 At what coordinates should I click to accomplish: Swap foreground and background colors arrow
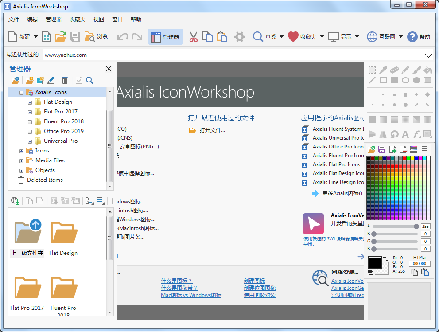click(x=385, y=259)
